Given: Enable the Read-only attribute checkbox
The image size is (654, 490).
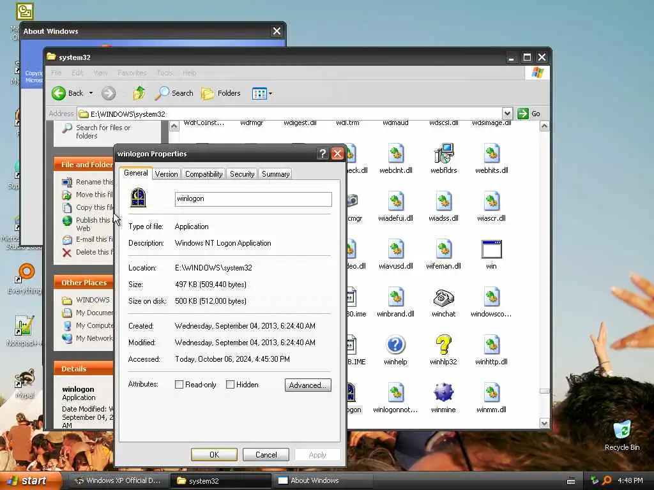Looking at the screenshot, I should click(x=179, y=385).
